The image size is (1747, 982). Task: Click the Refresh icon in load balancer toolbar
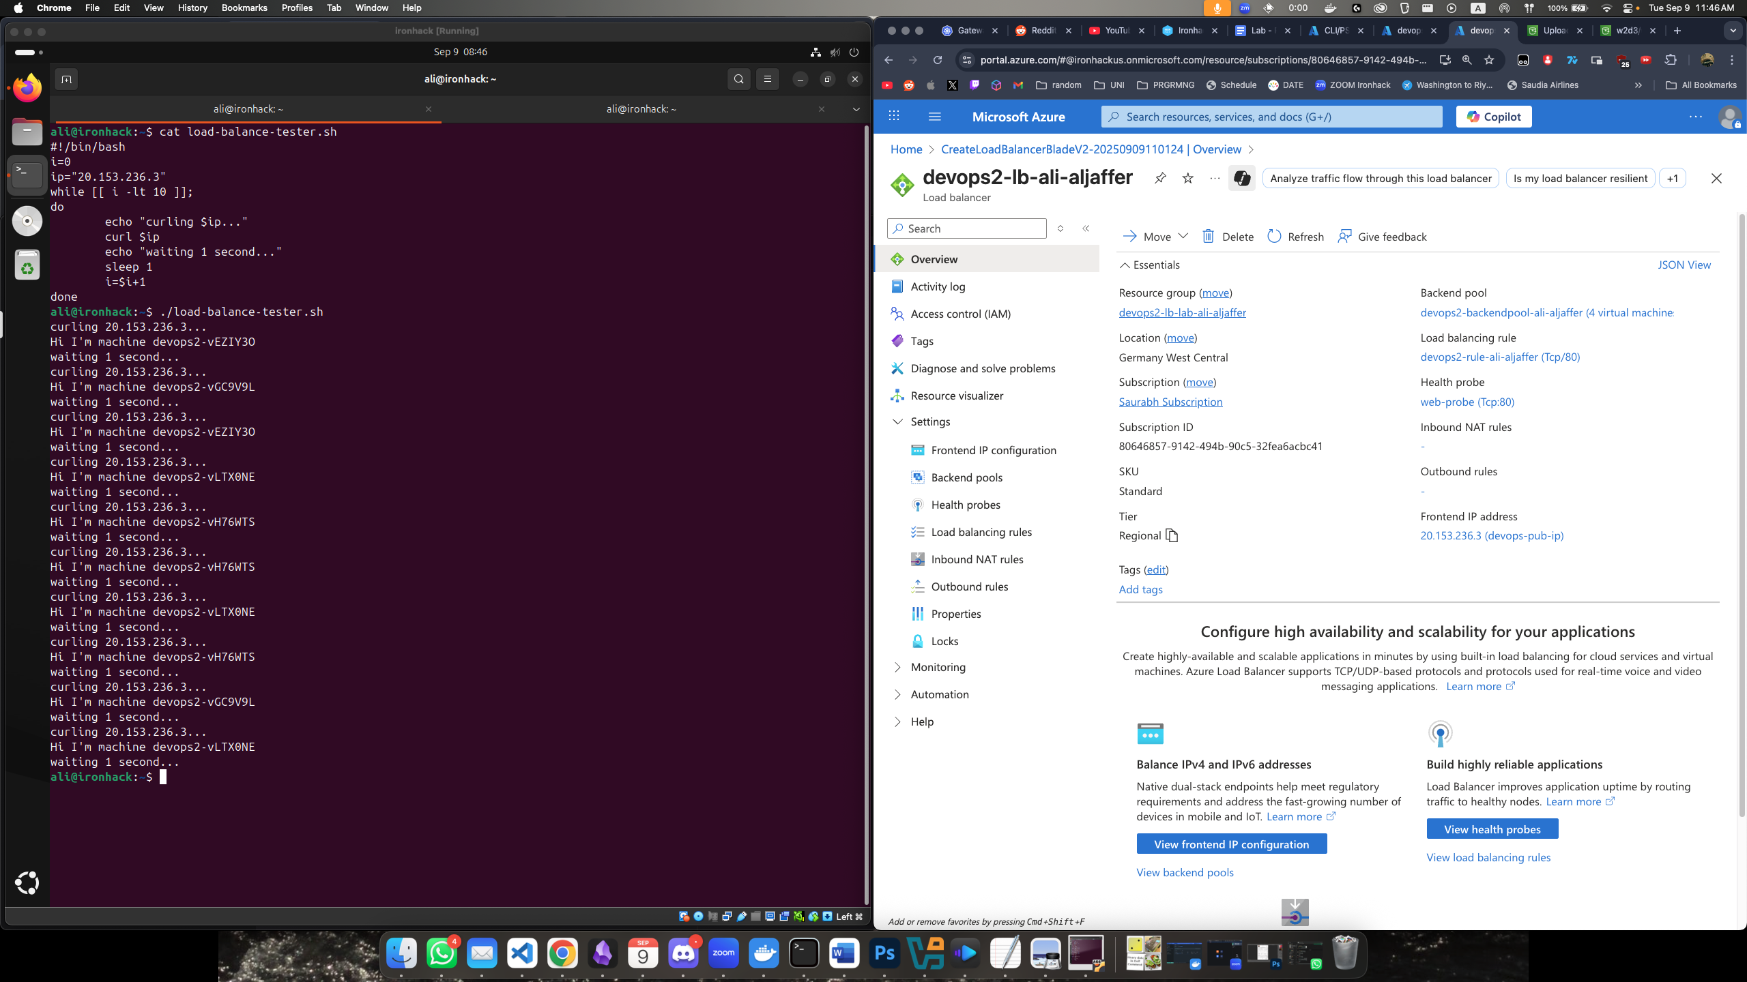(1274, 236)
